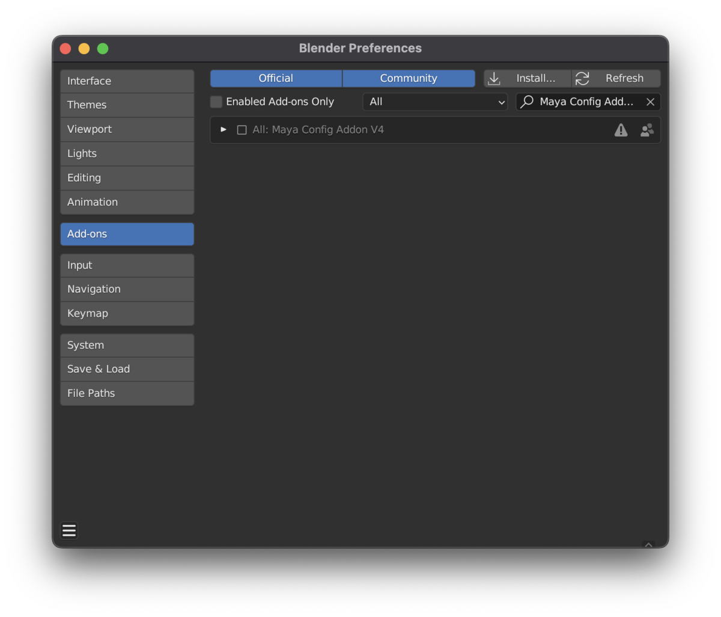Open the All category dropdown
Screen dimensions: 721x617
435,102
